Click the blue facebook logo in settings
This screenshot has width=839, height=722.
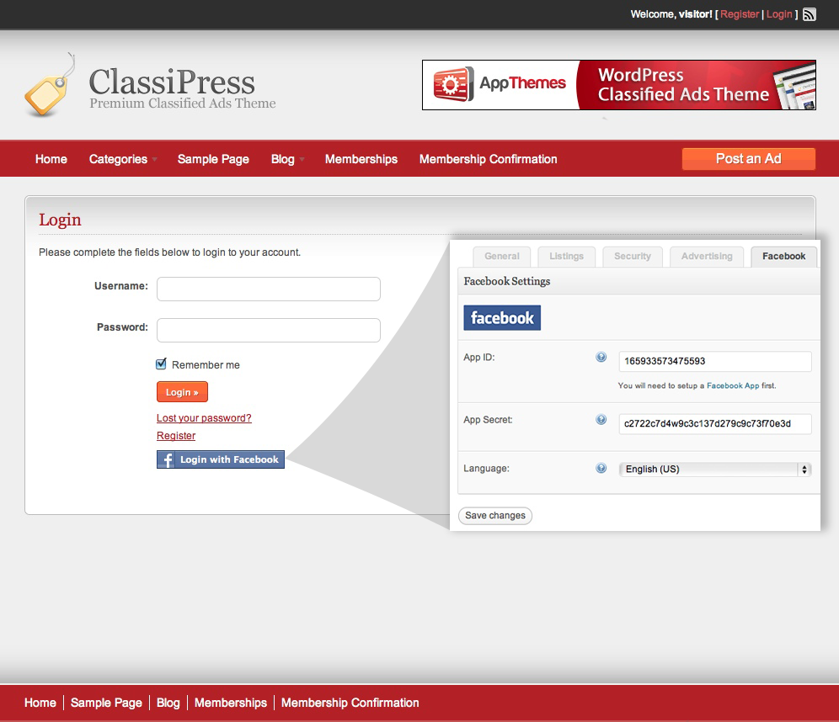pos(502,318)
